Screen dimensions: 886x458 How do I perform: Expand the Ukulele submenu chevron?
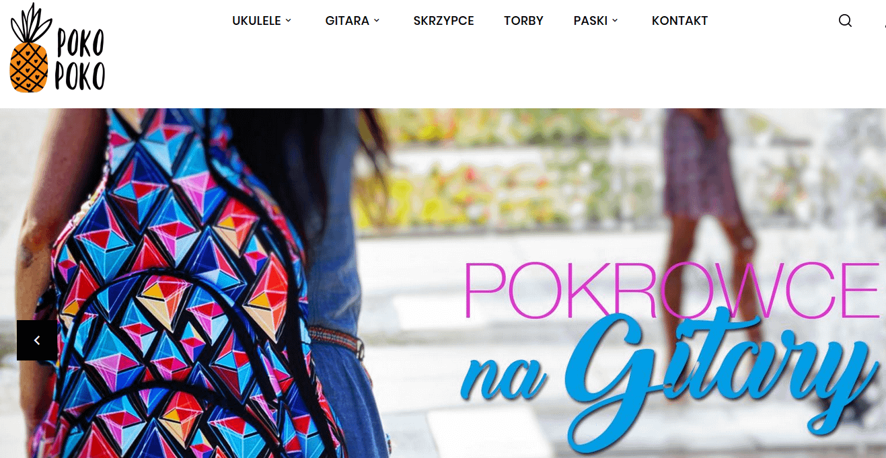(x=289, y=21)
